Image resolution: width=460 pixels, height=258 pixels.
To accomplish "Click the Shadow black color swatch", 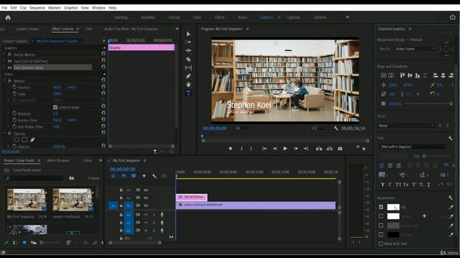I will [x=393, y=234].
